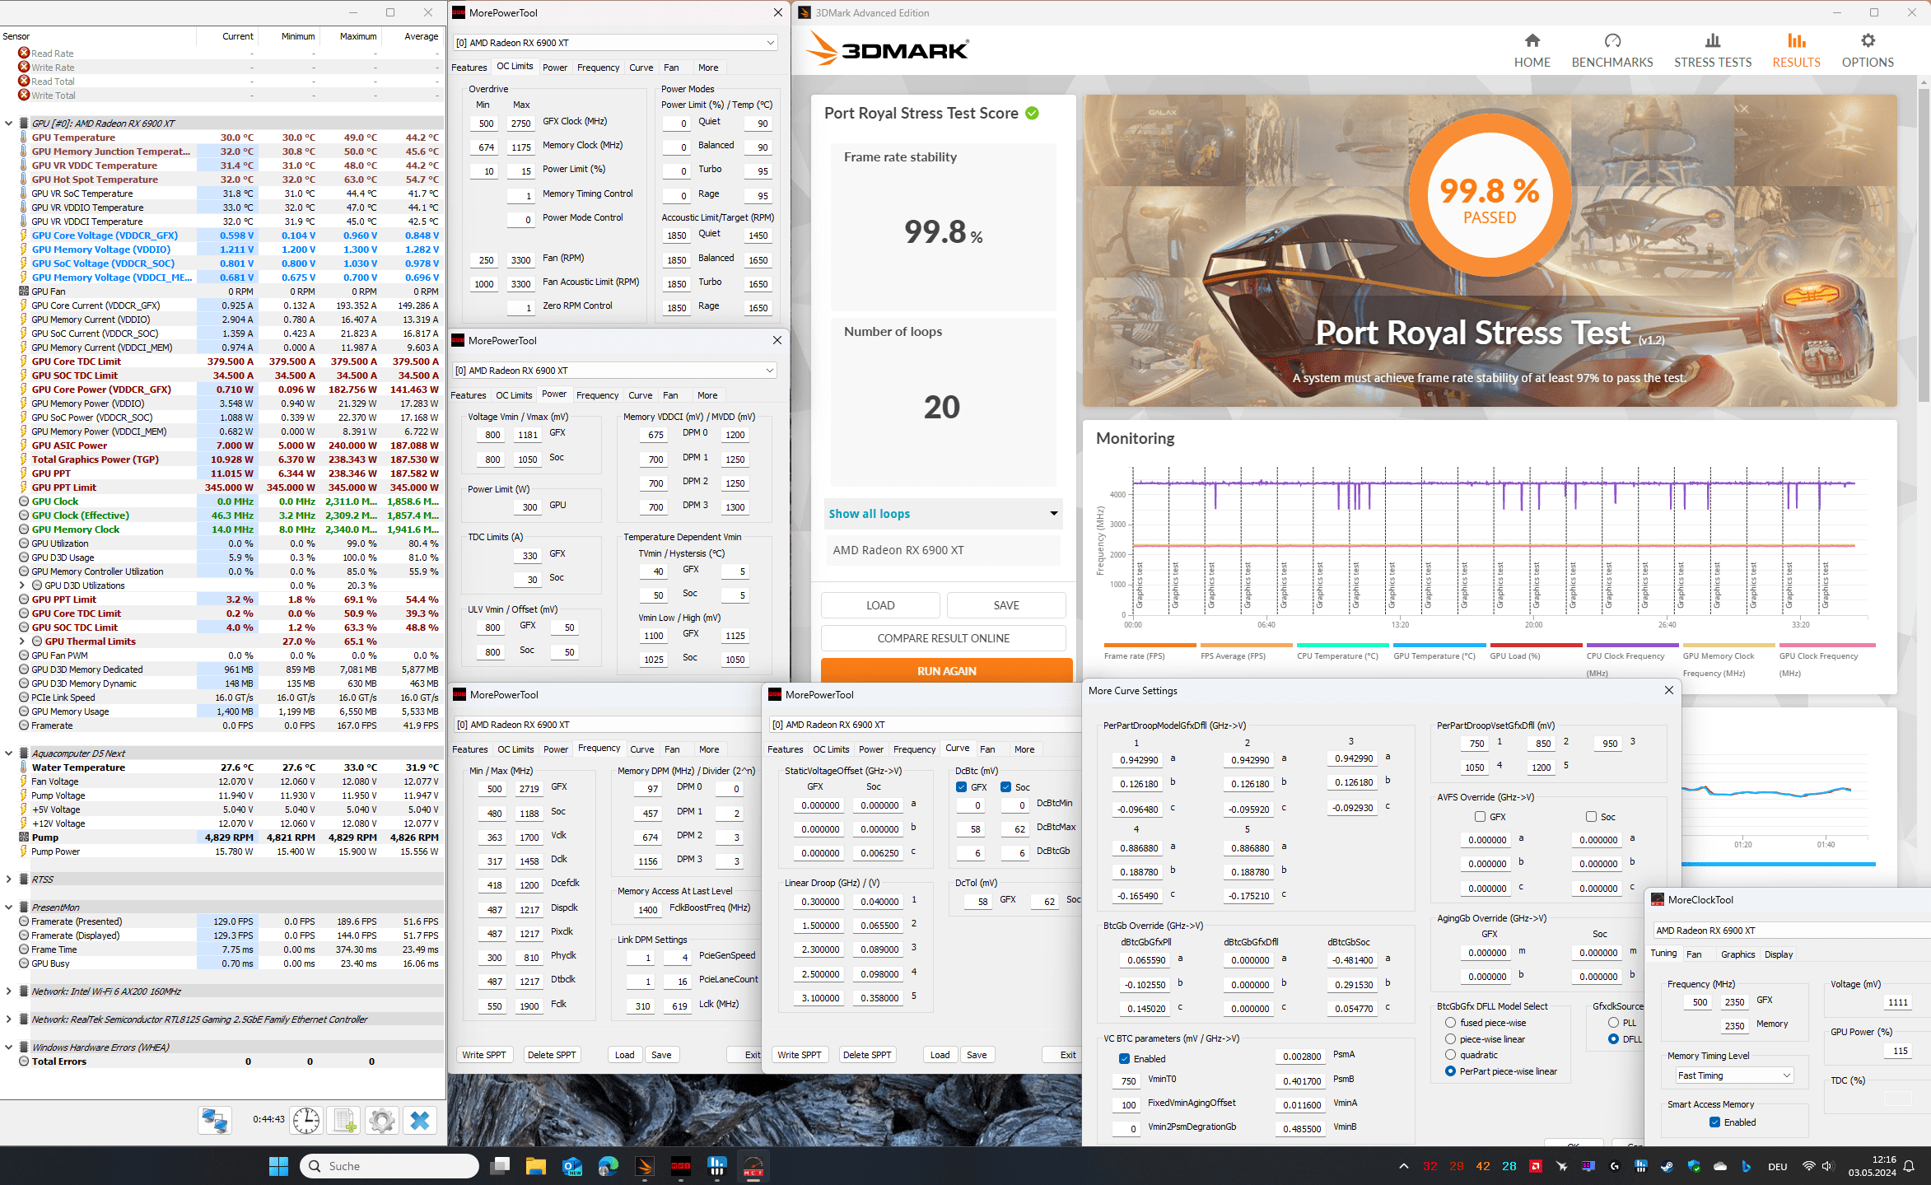The height and width of the screenshot is (1185, 1931).
Task: Show hidden tray icons via the chevron
Action: coord(1404,1166)
